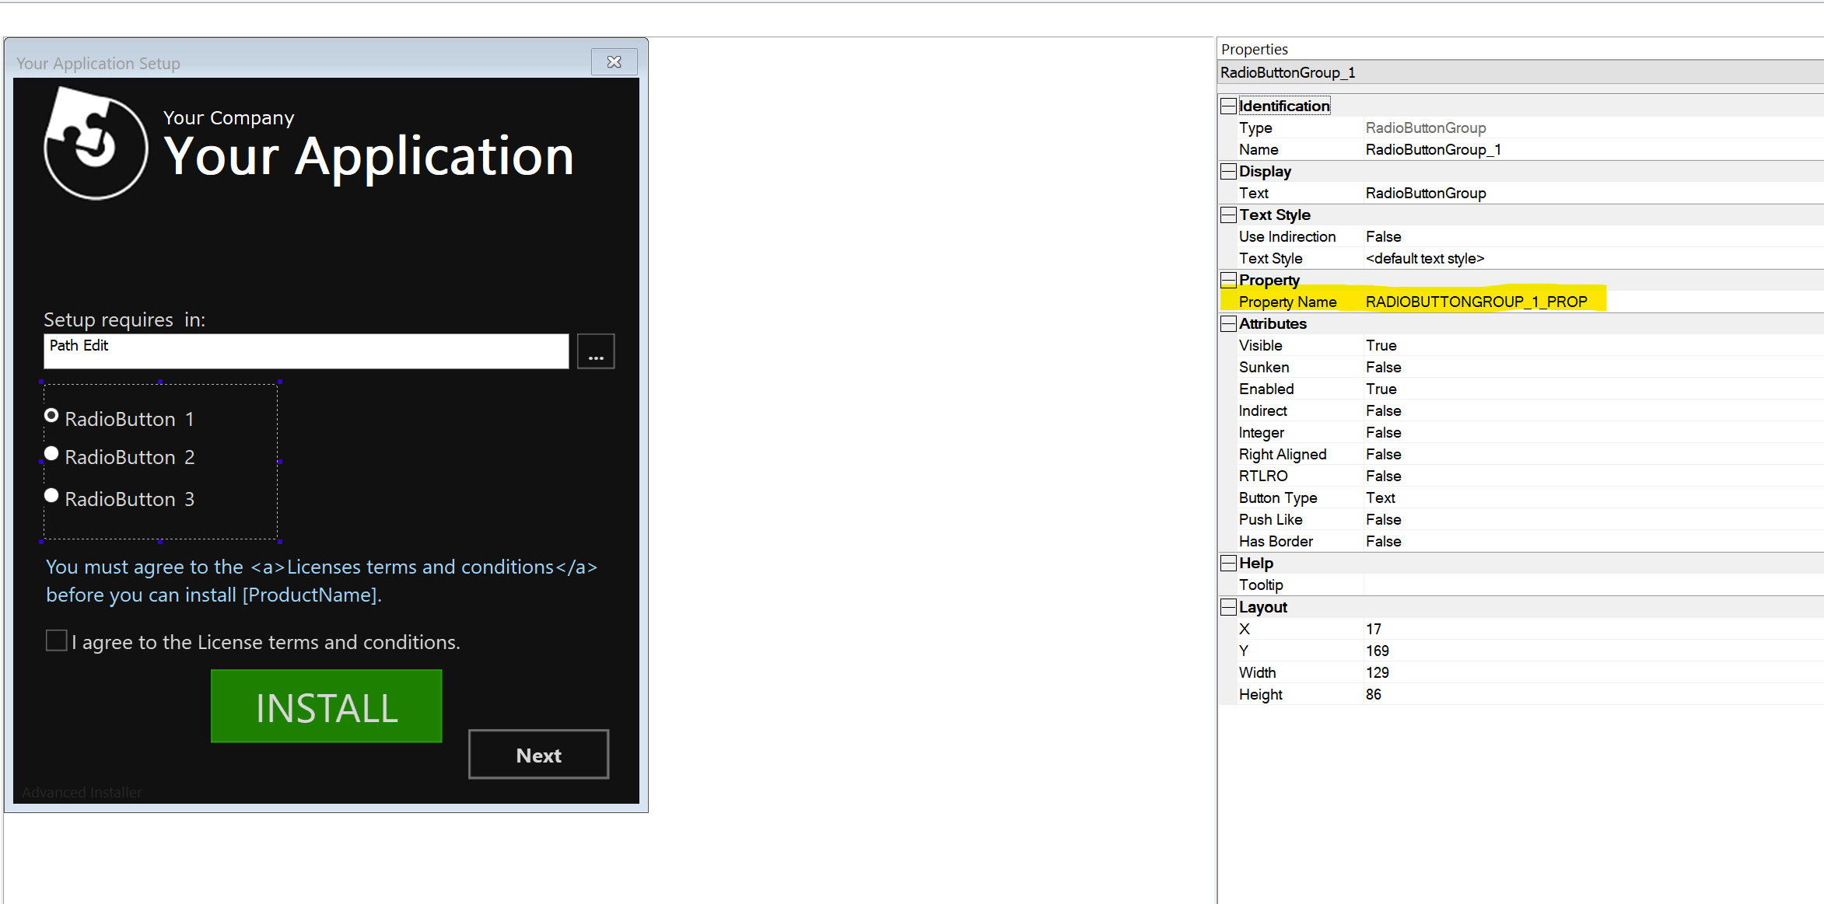
Task: Open the folder browse ellipsis button
Action: tap(596, 351)
